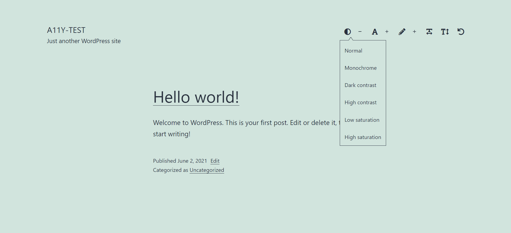
Task: Click the Edit post link
Action: coord(215,161)
